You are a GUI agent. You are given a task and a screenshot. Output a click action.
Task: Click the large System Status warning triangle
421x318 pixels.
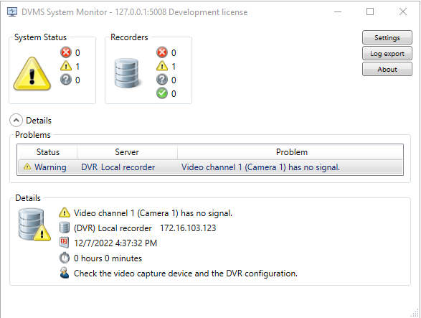click(x=32, y=74)
